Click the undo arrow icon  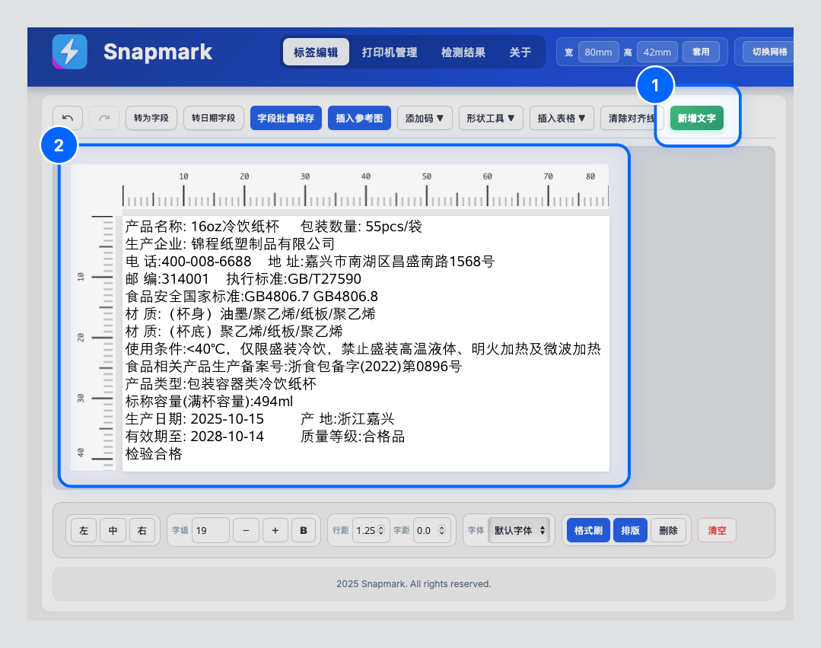tap(68, 118)
